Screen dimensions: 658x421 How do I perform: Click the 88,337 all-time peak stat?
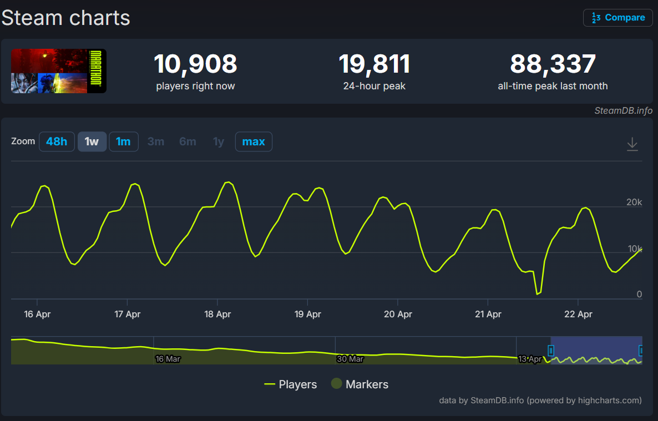pyautogui.click(x=553, y=72)
